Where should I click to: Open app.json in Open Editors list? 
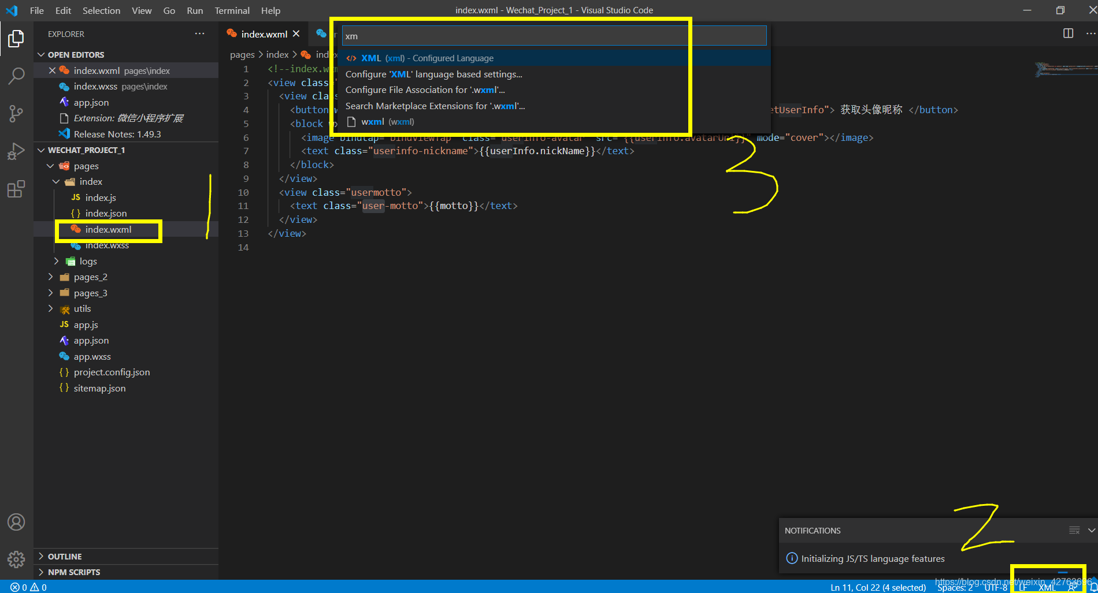126,102
